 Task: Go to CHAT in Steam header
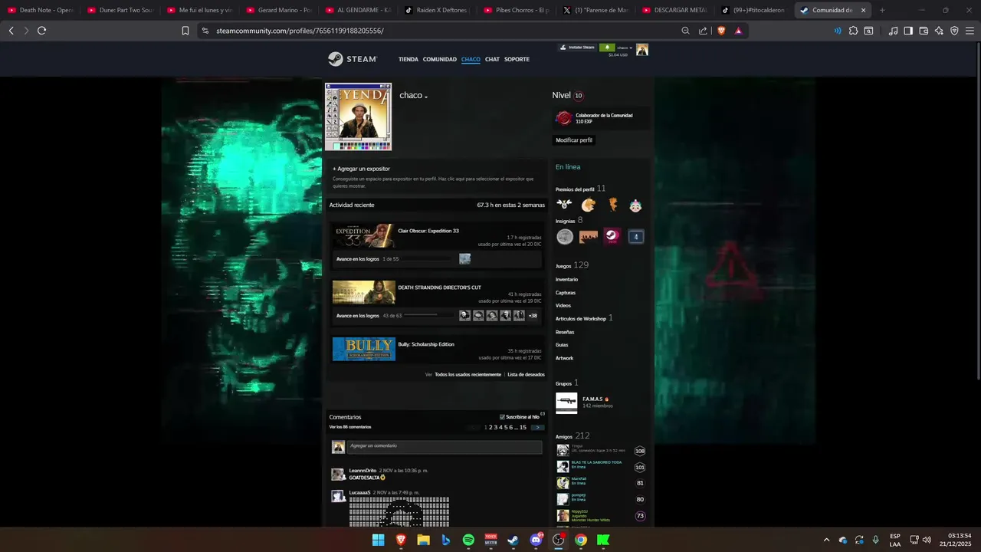492,59
